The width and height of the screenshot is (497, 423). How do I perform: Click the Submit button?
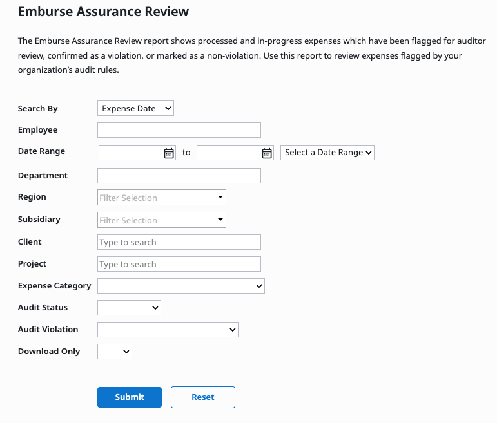click(130, 397)
